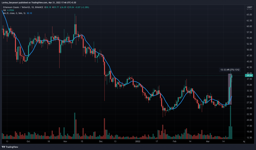Select the close value C39.04

point(70,7)
